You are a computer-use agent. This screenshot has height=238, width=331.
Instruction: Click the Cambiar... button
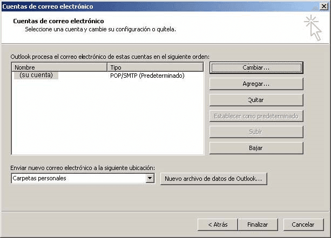256,67
